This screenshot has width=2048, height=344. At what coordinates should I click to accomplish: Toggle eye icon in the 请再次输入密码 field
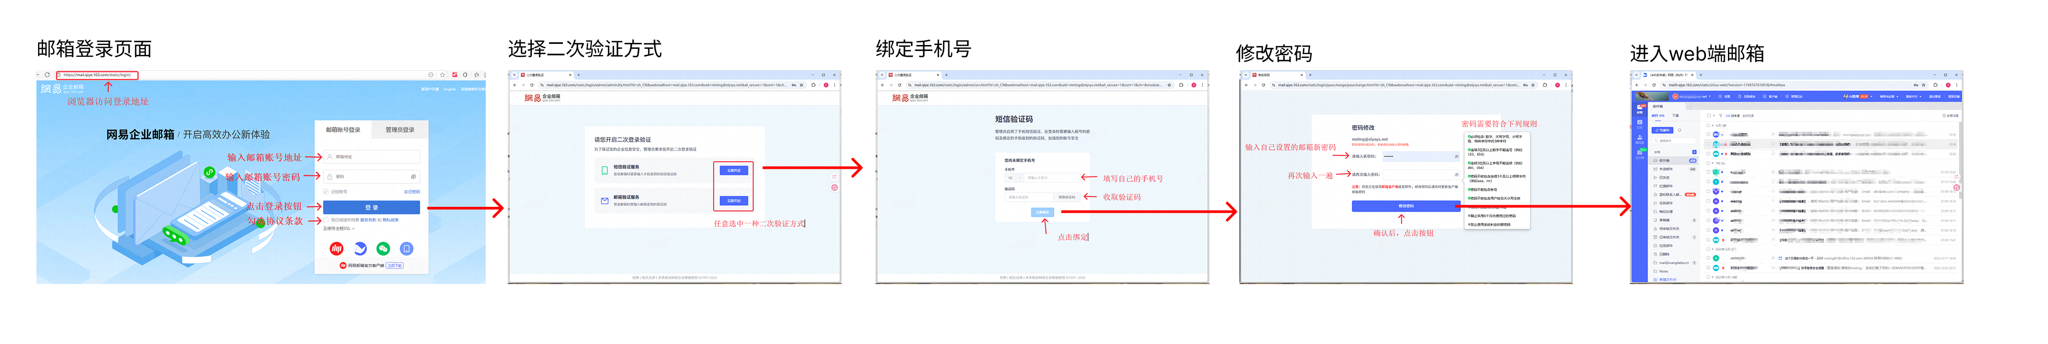click(x=1457, y=175)
